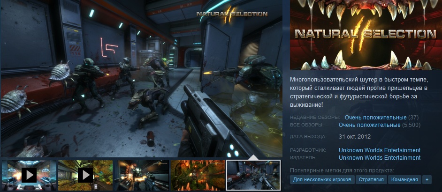The height and width of the screenshot is (192, 442).
Task: Open recent reviews 'Очень положительные' (37)
Action: coord(375,118)
